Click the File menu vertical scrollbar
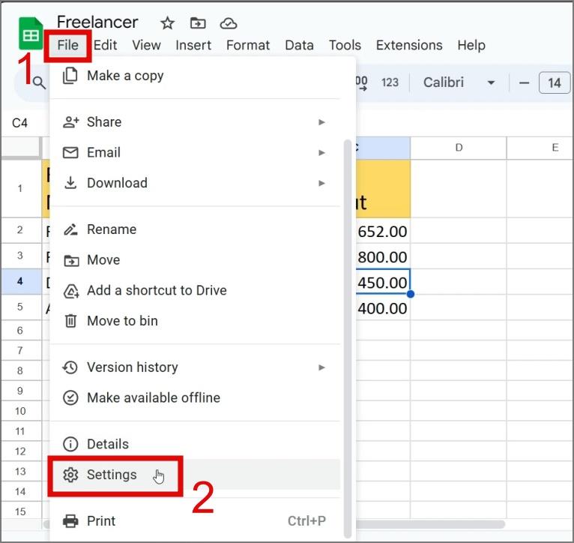The image size is (574, 543). 348,339
